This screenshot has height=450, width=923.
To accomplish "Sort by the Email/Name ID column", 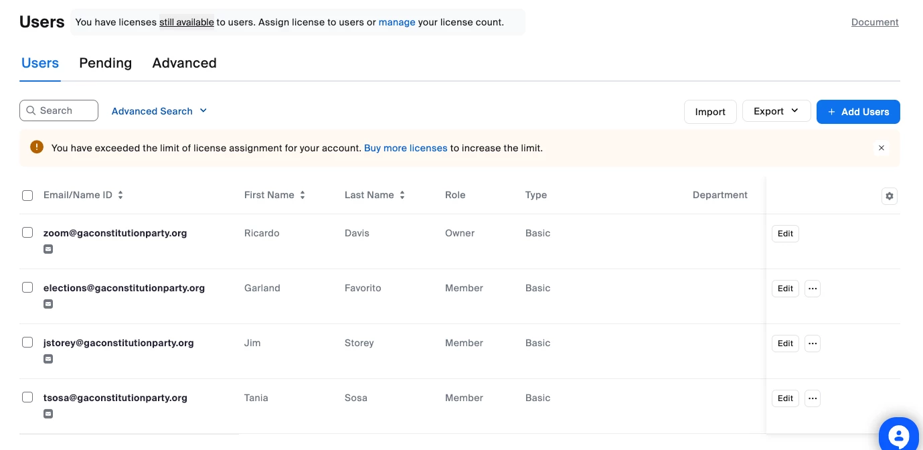I will (x=120, y=196).
